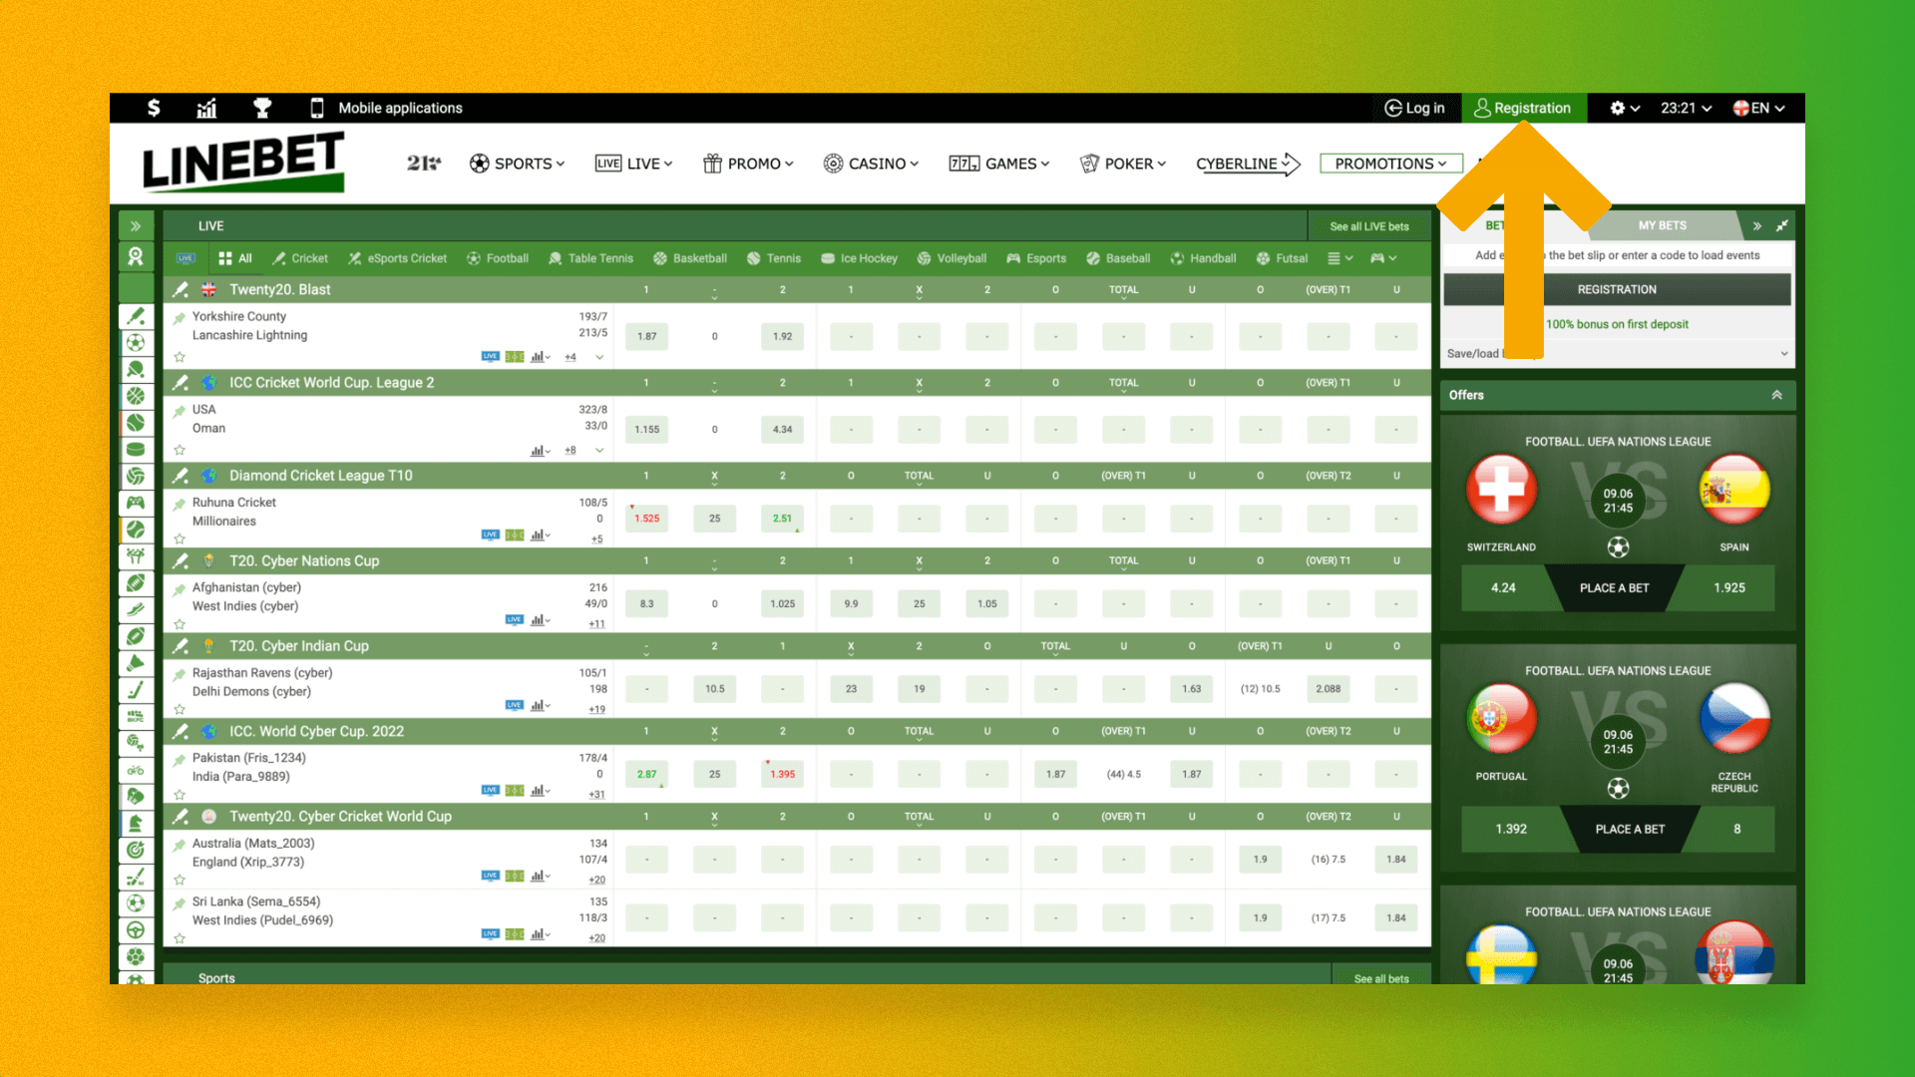Expand USA vs Oman markets chevron
The image size is (1915, 1077).
click(x=599, y=450)
